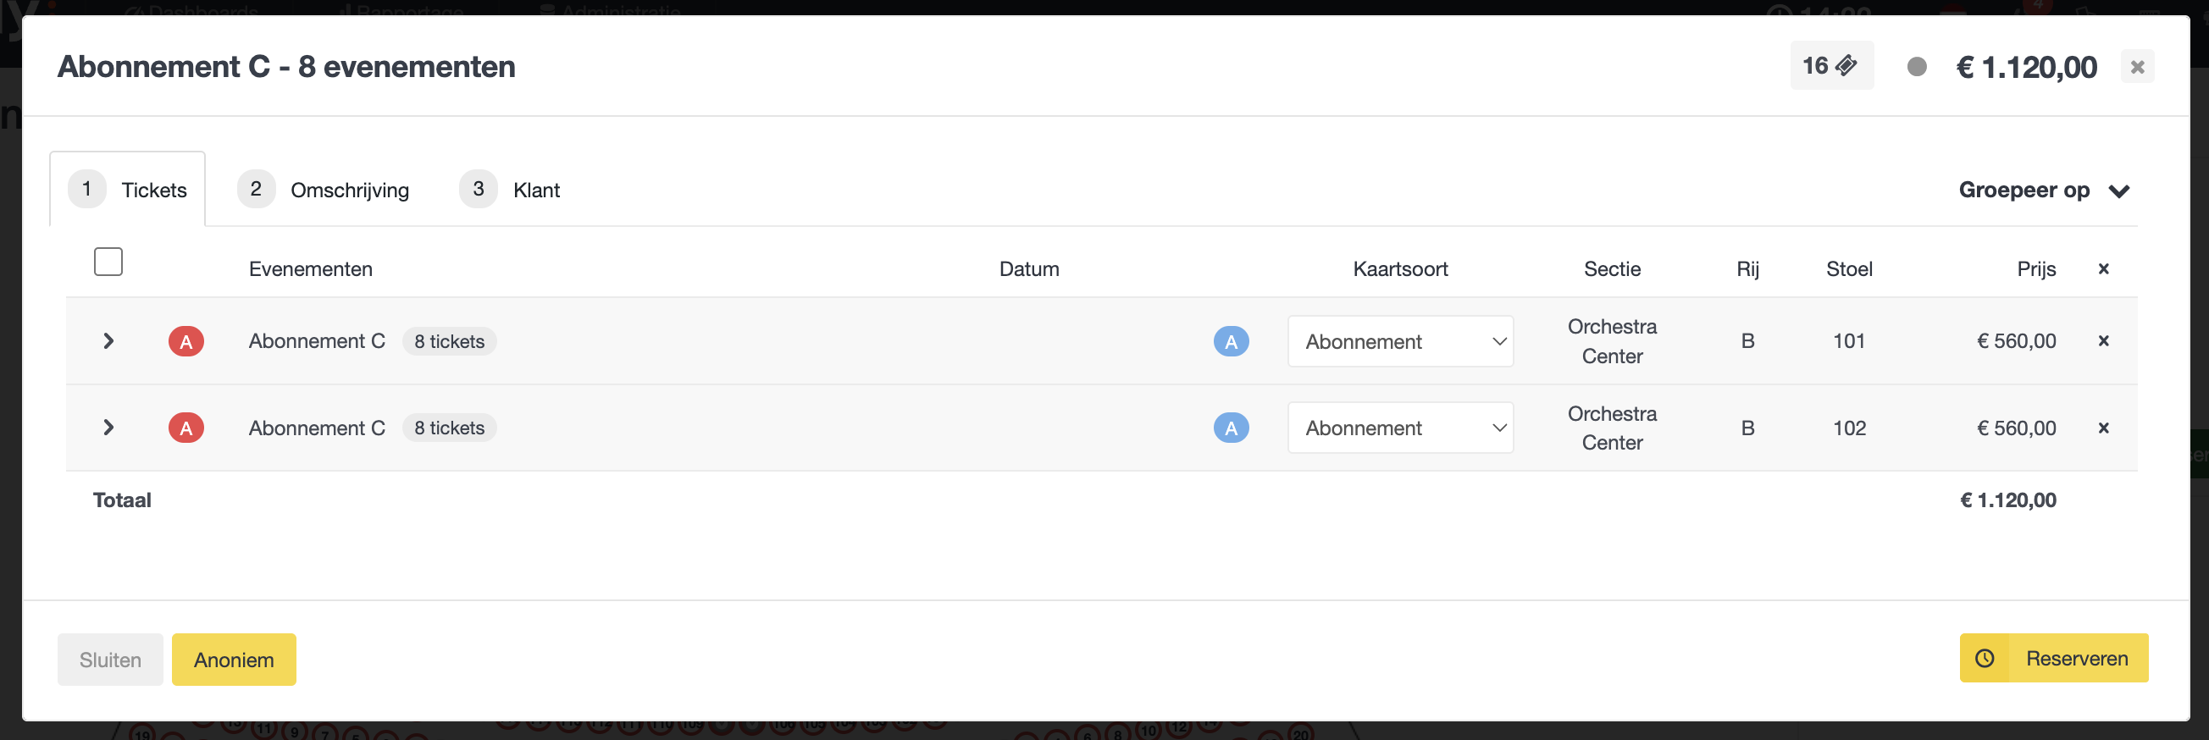Image resolution: width=2209 pixels, height=740 pixels.
Task: Switch to the Klant tab
Action: (x=510, y=190)
